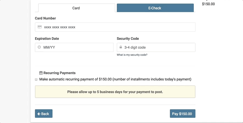Open the 'What is my security code?' link

(x=132, y=55)
